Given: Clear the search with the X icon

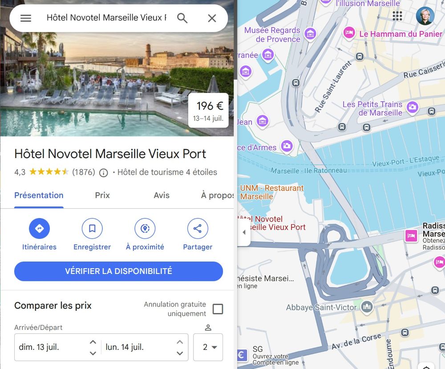Looking at the screenshot, I should pyautogui.click(x=212, y=18).
